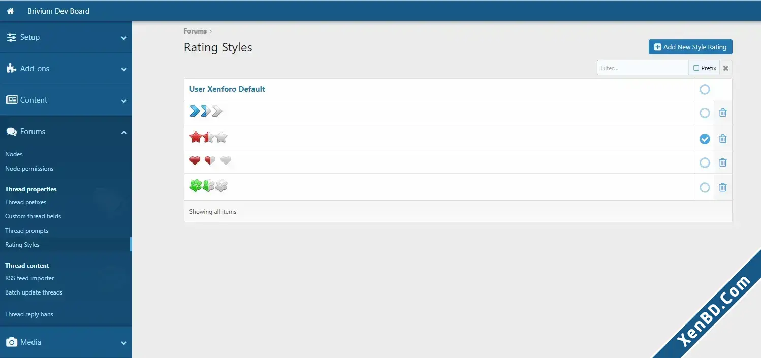The width and height of the screenshot is (761, 358).
Task: Open Nodes in the sidebar
Action: pos(14,154)
